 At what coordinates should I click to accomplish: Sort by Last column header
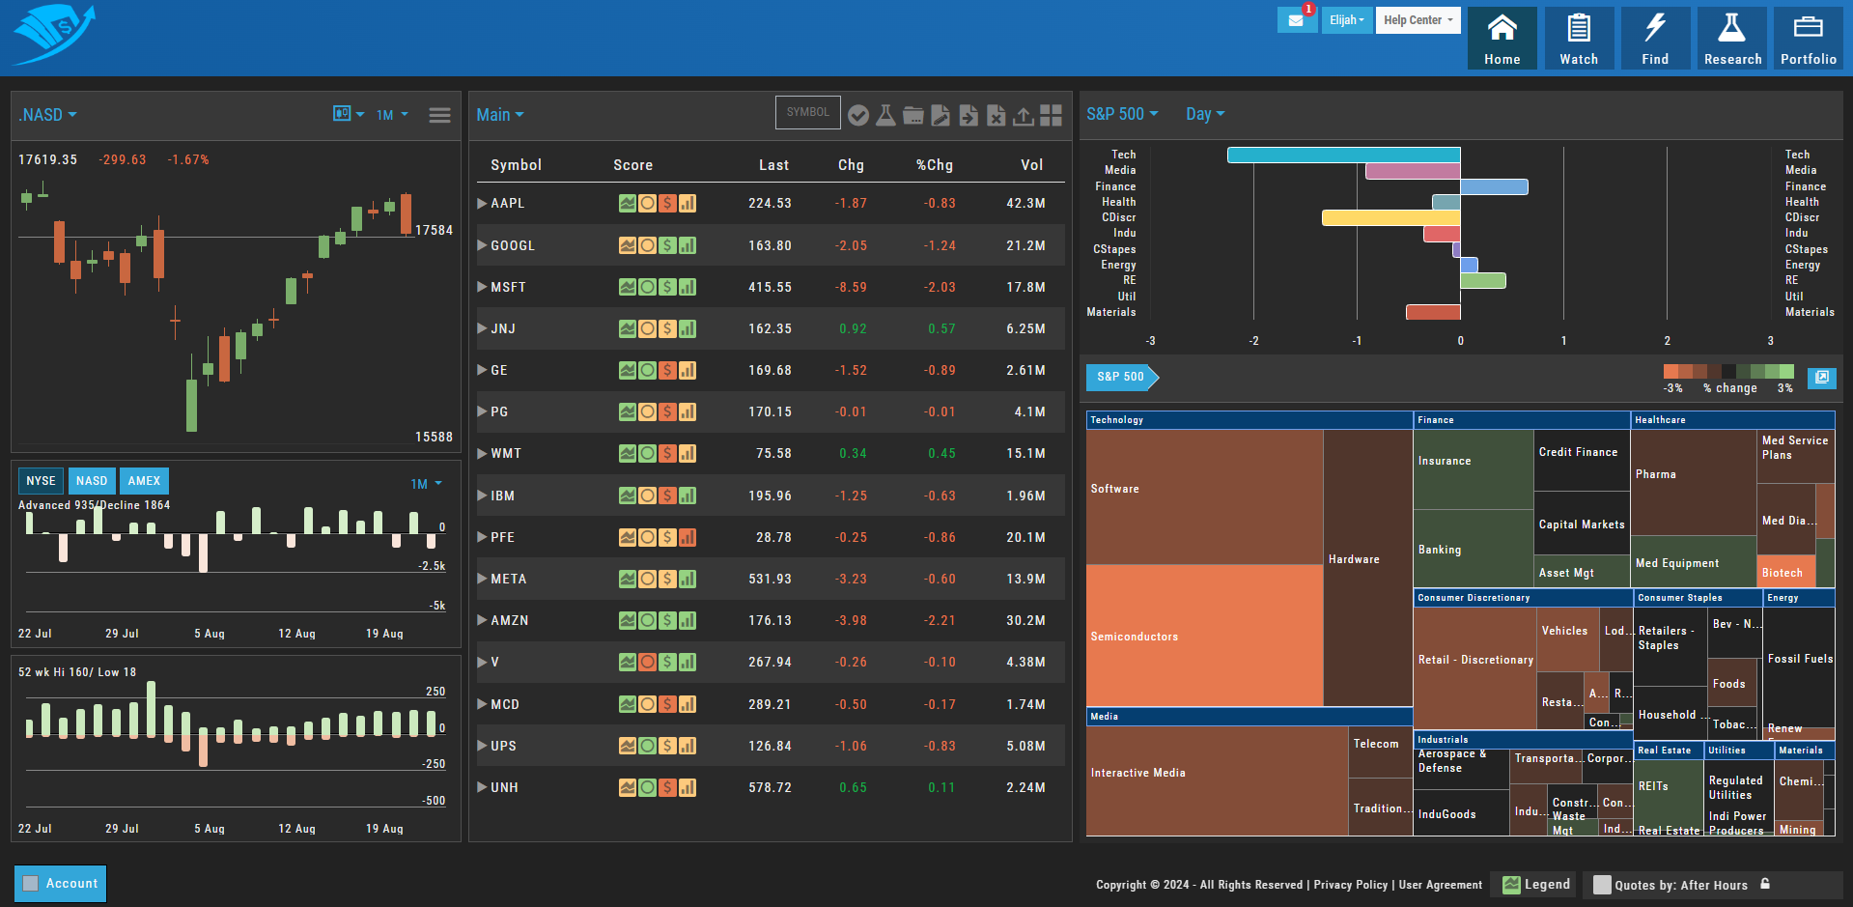773,165
